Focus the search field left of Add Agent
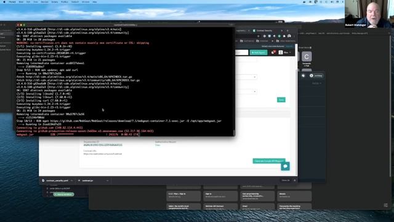394x222 pixels. pyautogui.click(x=242, y=52)
